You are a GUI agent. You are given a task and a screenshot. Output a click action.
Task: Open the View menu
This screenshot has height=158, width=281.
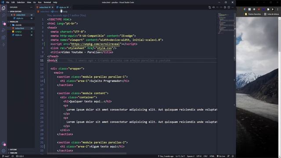pos(29,2)
